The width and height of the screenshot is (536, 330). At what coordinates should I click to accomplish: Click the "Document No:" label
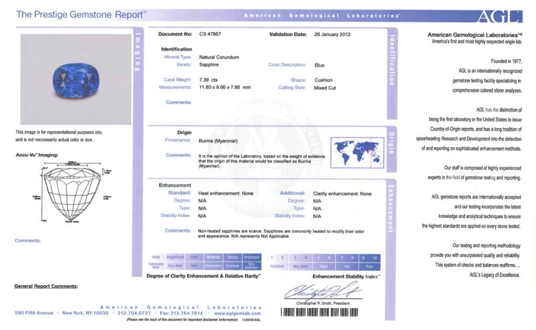175,34
